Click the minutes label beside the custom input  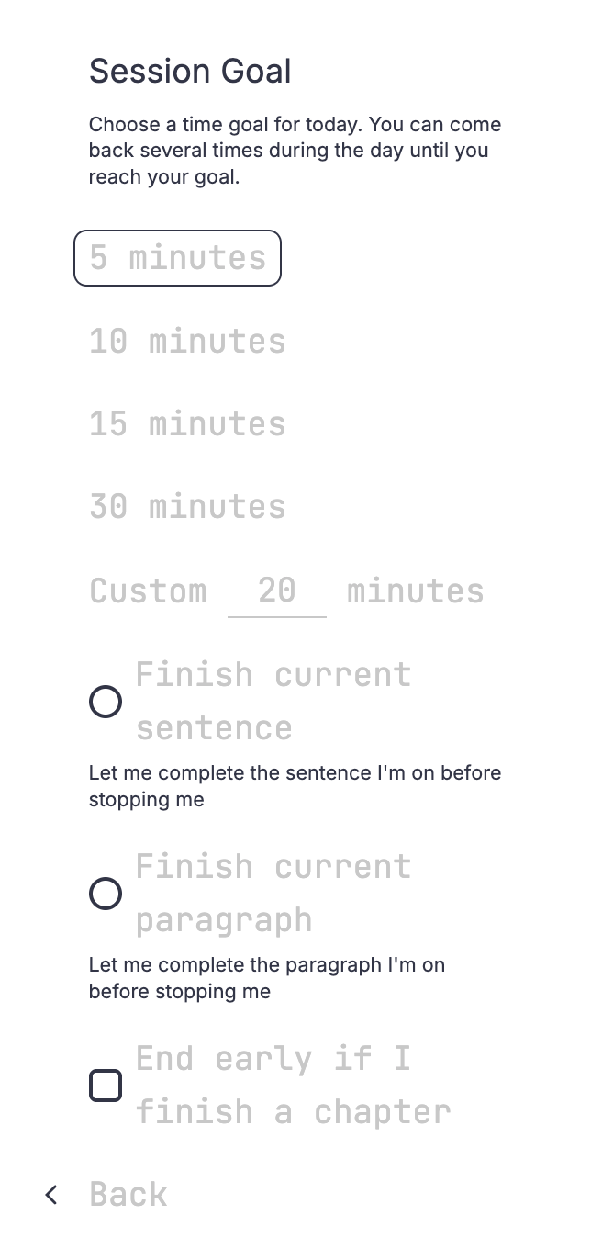(x=416, y=591)
